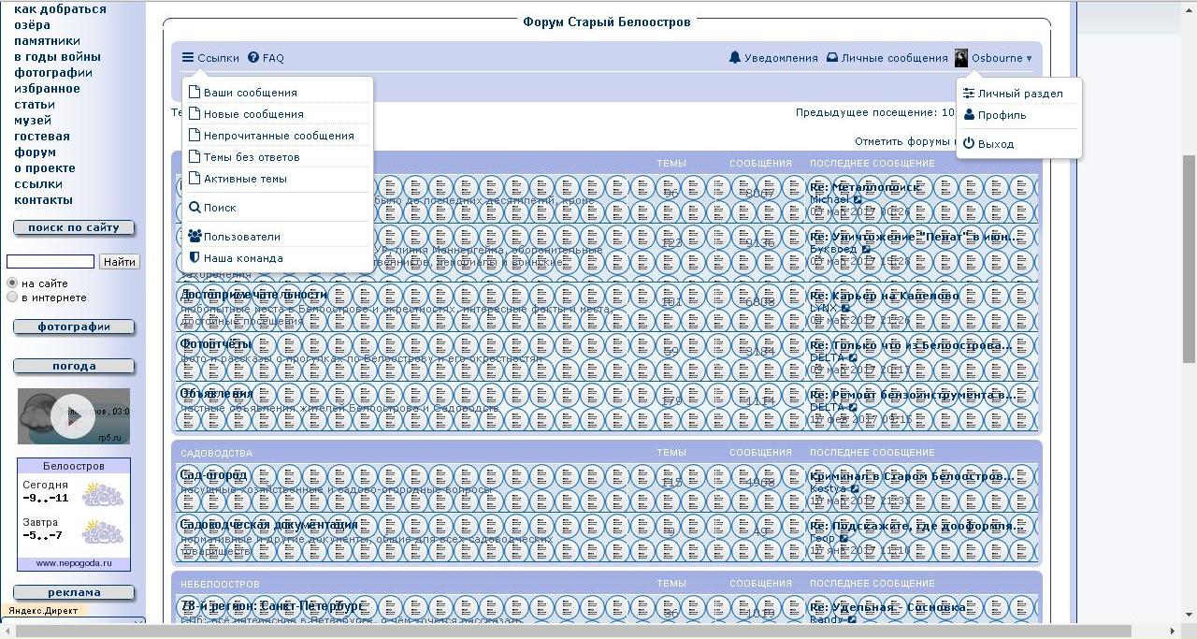The width and height of the screenshot is (1197, 639).
Task: Click the site search text field
Action: [x=50, y=262]
